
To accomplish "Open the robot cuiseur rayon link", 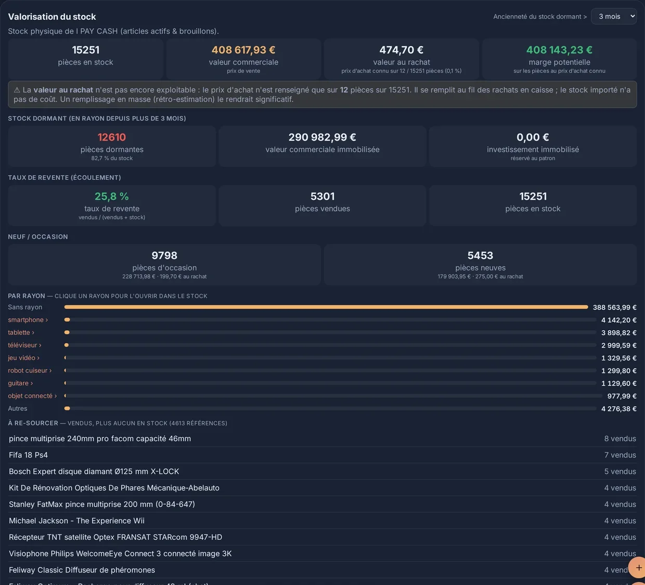I will click(x=30, y=370).
